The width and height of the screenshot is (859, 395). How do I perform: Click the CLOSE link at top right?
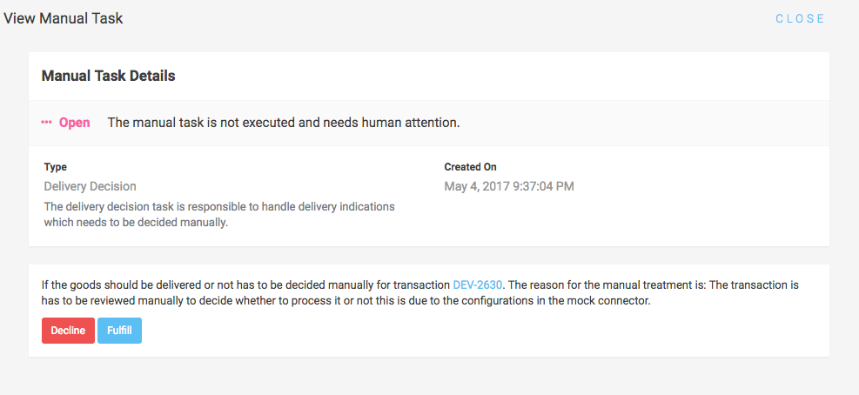tap(800, 19)
